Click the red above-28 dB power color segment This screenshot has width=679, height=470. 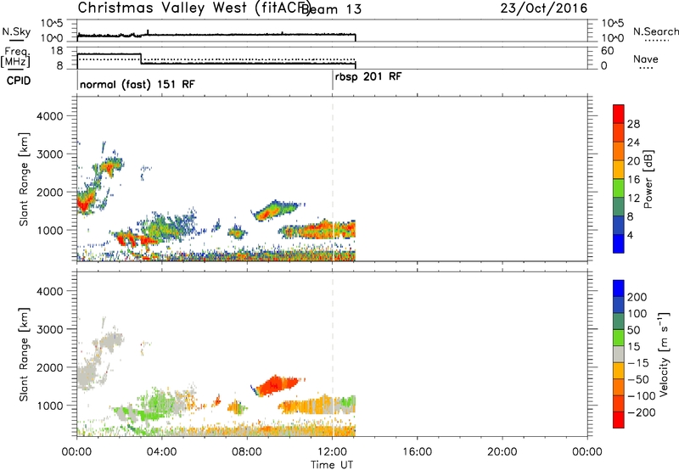pos(619,114)
